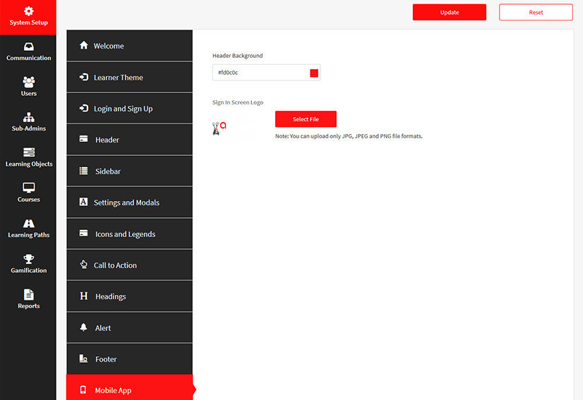
Task: Select System Setup in main navigation
Action: [x=28, y=17]
